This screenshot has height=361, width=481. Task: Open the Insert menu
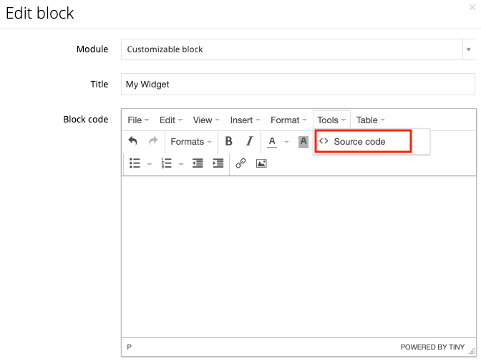pos(245,120)
